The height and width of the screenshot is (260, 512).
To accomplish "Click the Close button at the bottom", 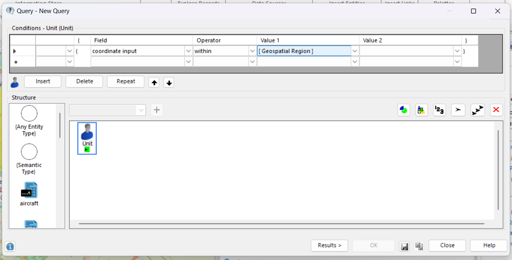I will (x=447, y=246).
